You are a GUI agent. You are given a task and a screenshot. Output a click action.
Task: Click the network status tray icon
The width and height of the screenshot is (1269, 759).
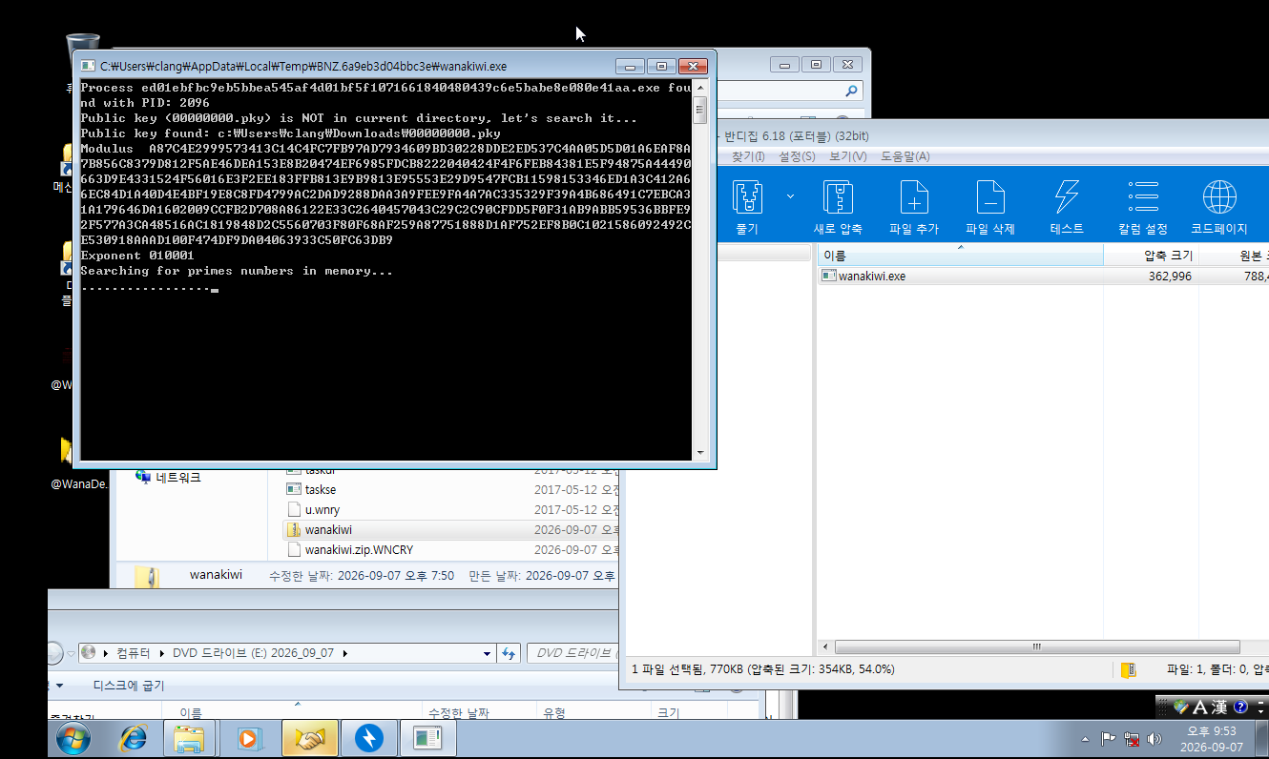click(x=1132, y=739)
